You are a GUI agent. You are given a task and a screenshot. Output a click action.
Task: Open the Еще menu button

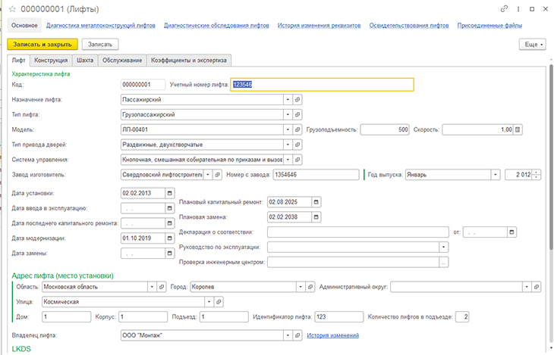tap(533, 45)
